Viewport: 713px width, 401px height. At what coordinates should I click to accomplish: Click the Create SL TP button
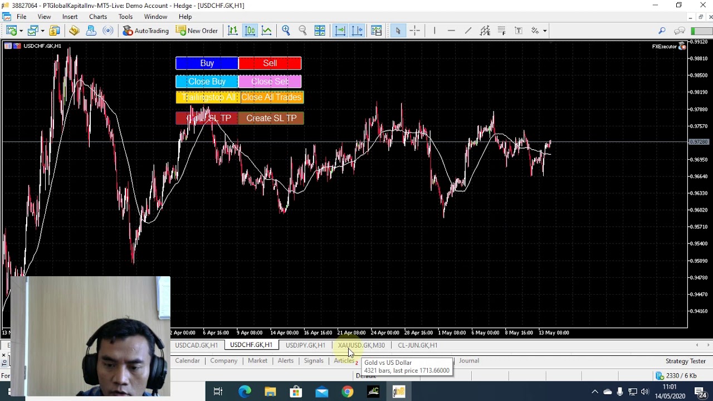[x=271, y=118]
